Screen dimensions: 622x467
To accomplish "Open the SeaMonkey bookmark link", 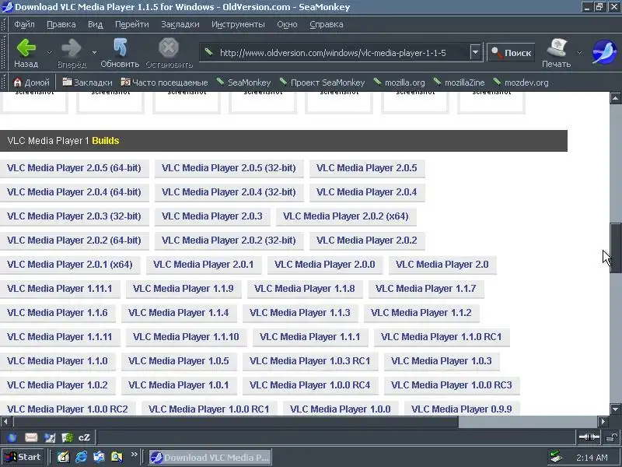I will tap(243, 83).
